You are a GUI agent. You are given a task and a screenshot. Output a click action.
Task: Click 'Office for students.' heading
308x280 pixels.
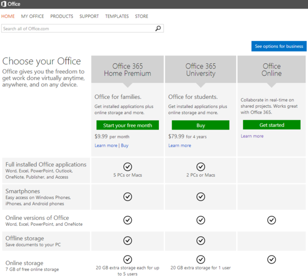pos(193,97)
